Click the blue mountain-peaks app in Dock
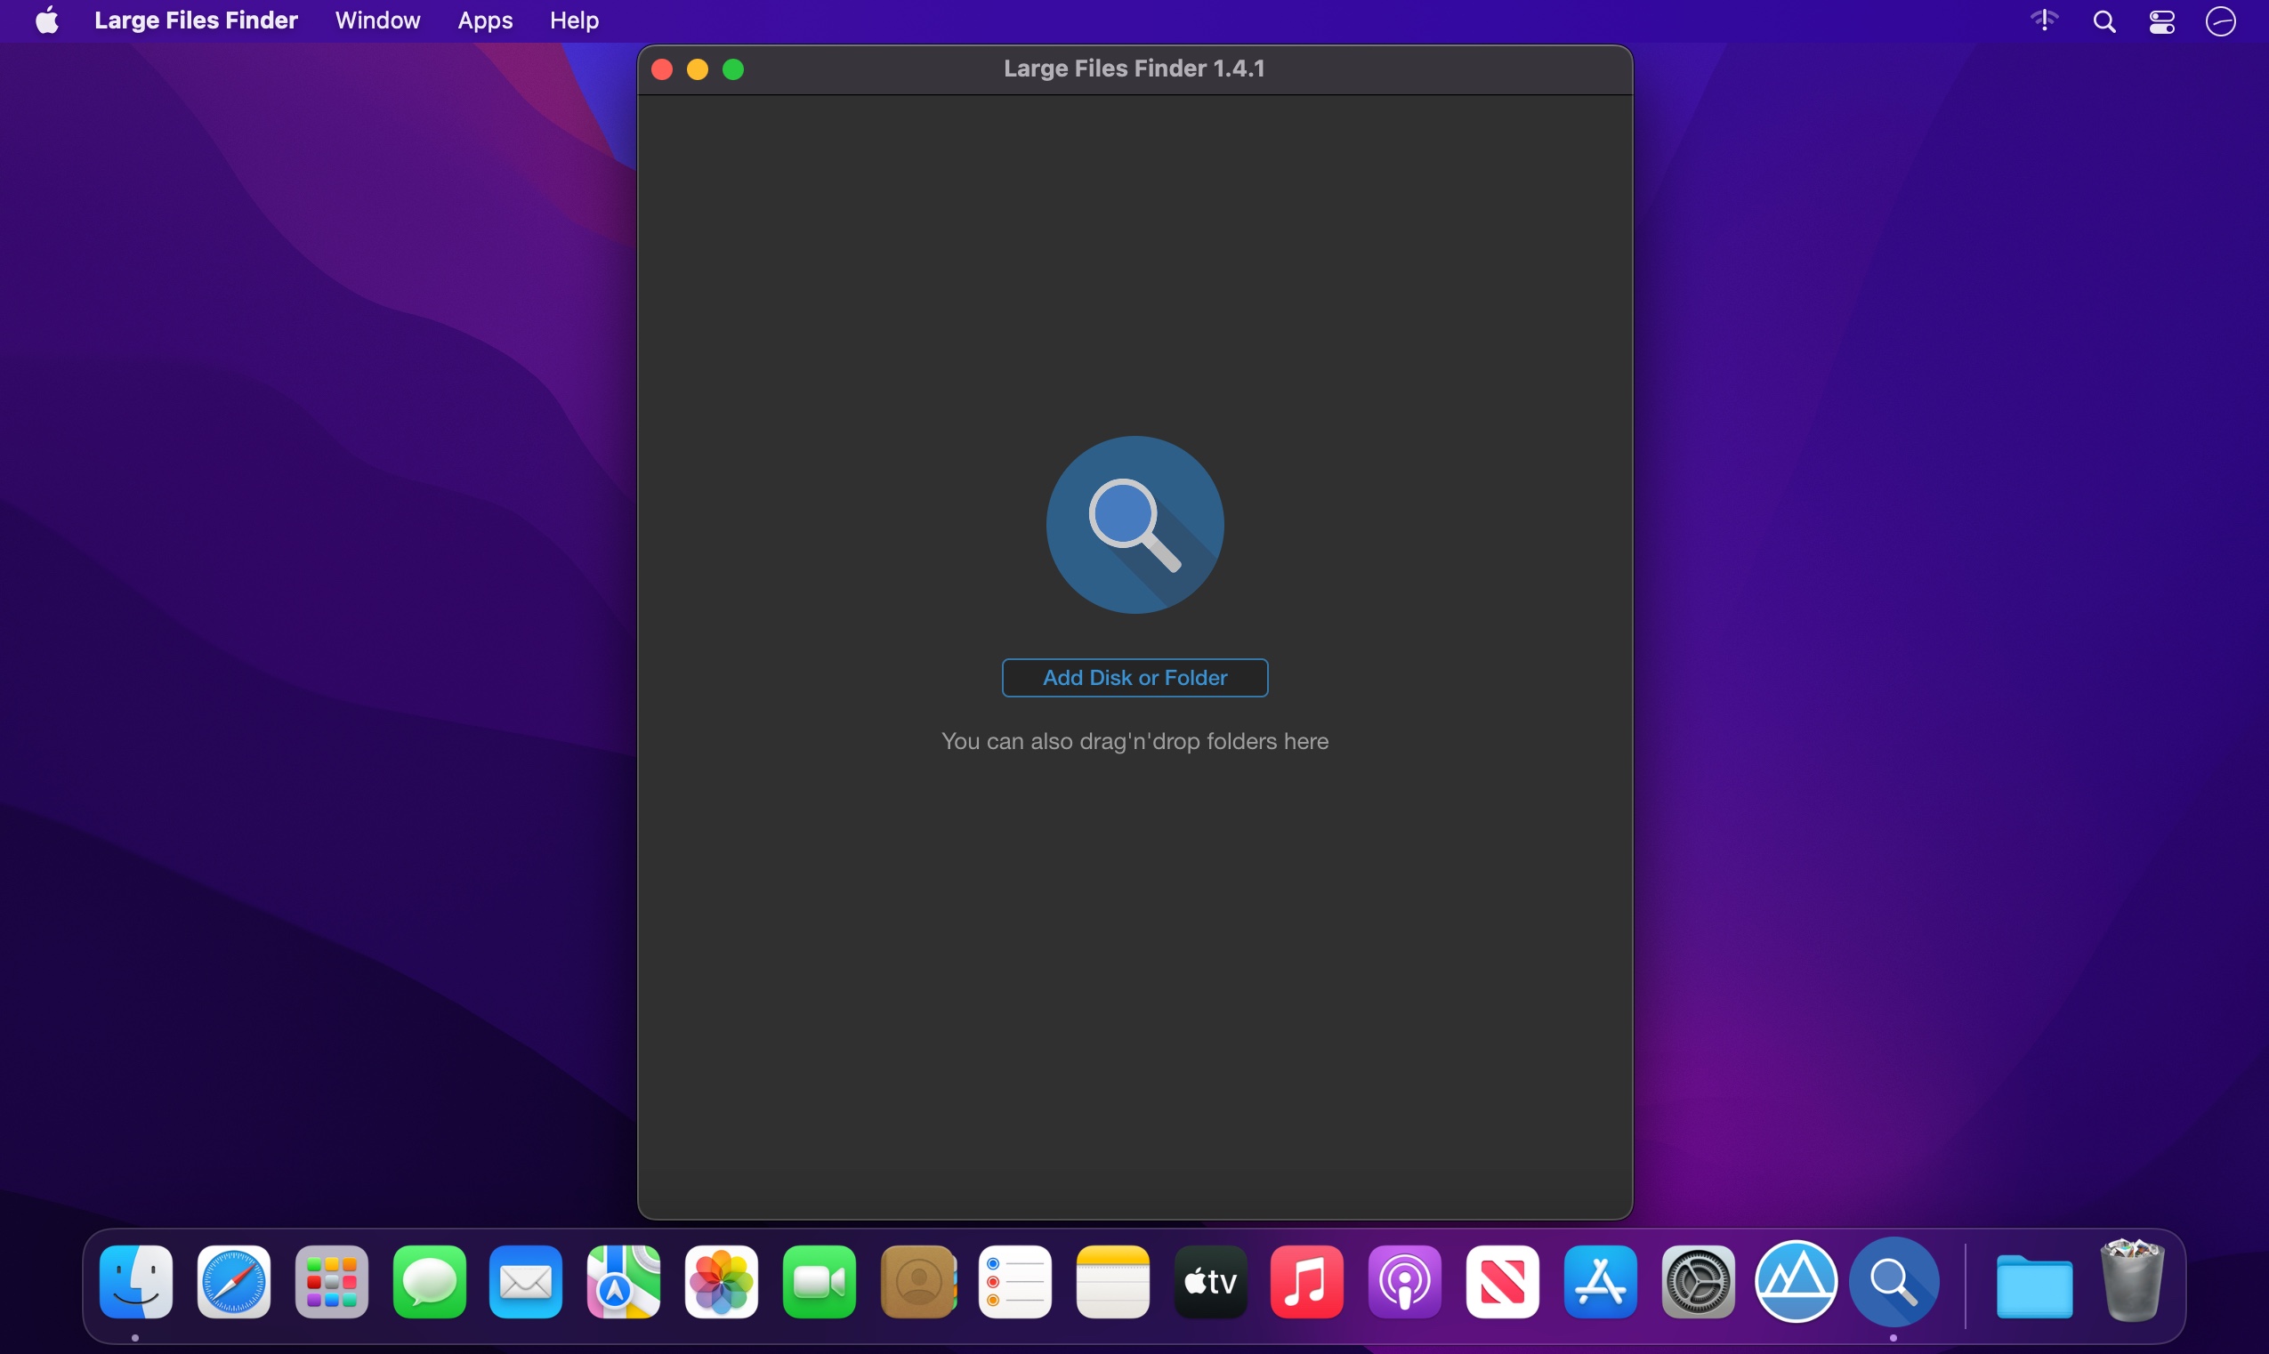This screenshot has width=2269, height=1354. click(x=1796, y=1282)
